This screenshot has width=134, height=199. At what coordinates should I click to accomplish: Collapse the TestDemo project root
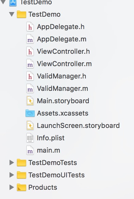[3, 2]
